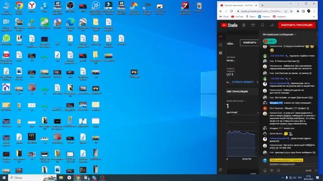Click the share arrow icon in Studio header
The image size is (323, 181).
click(x=272, y=25)
